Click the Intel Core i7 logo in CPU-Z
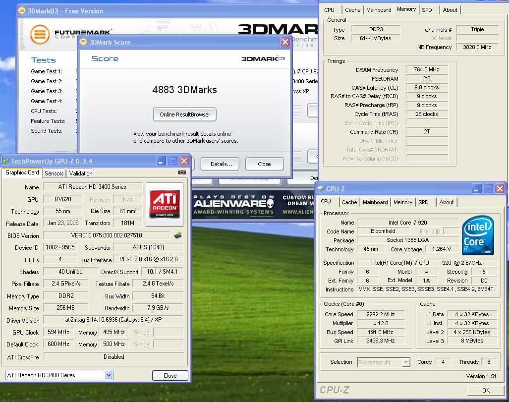Viewport: 509px width, 402px height. pos(477,235)
